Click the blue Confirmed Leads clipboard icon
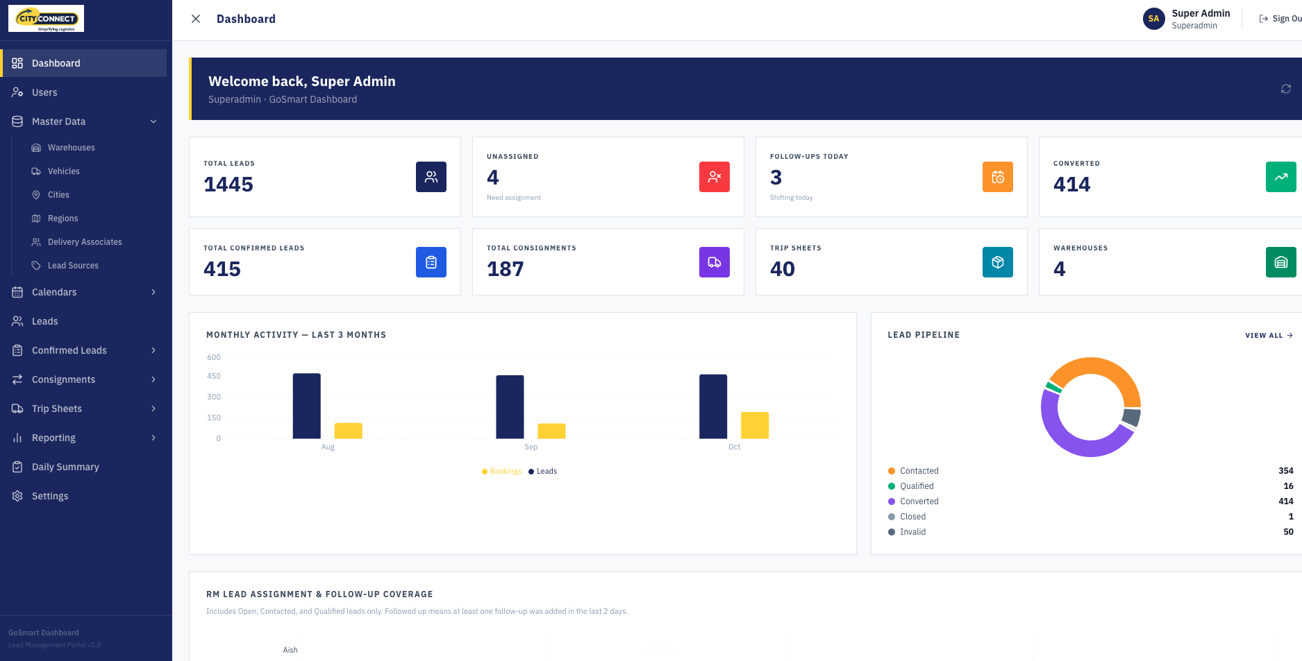The width and height of the screenshot is (1302, 661). pyautogui.click(x=431, y=262)
